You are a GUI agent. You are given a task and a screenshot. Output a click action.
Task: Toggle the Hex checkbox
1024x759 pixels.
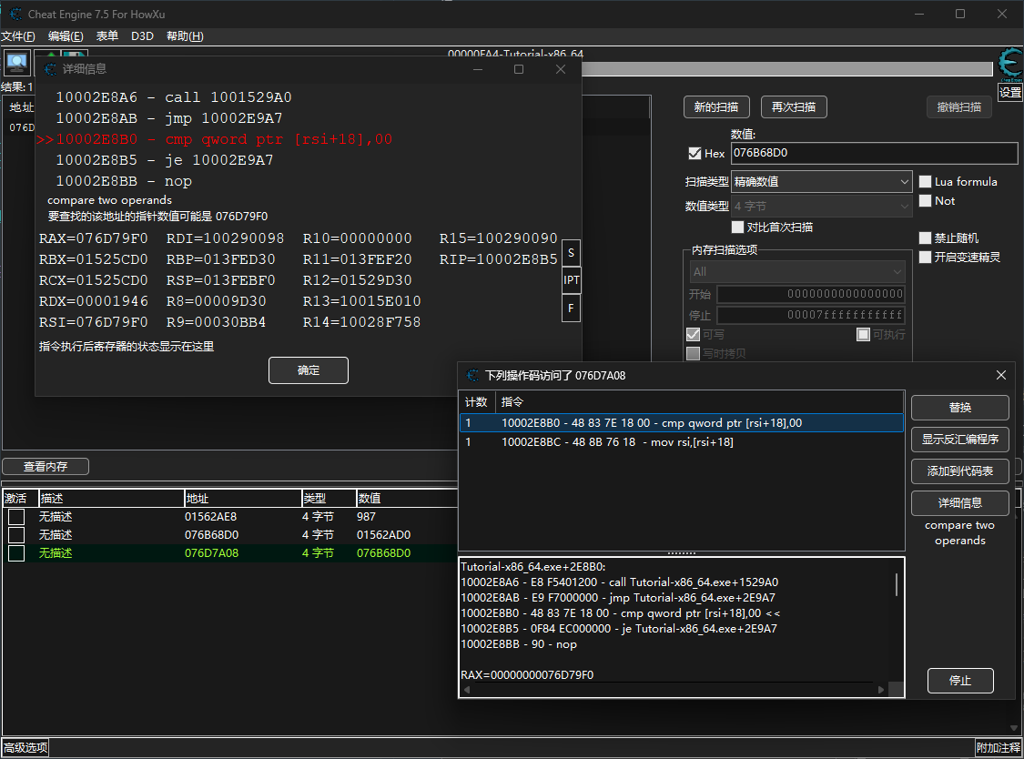coord(695,154)
